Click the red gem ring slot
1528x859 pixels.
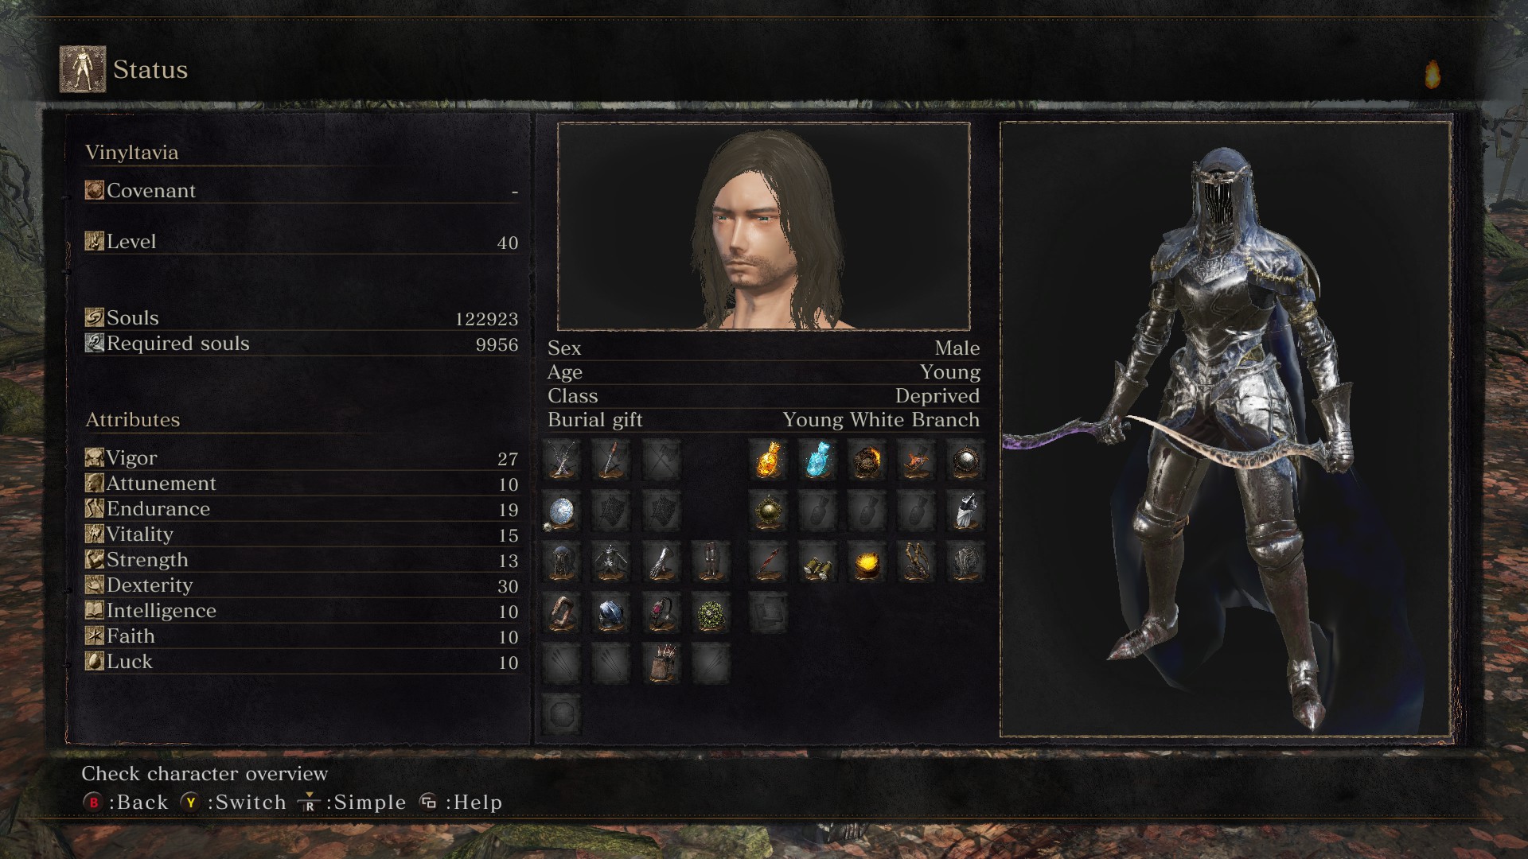pyautogui.click(x=661, y=612)
